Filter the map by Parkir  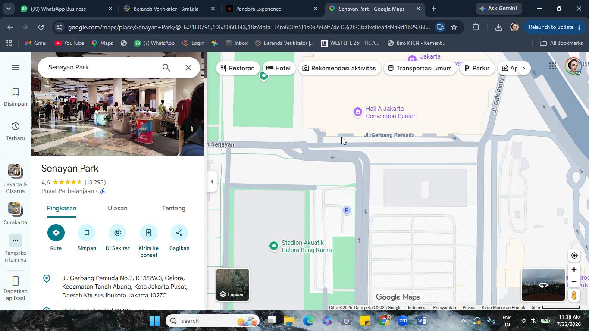477,68
